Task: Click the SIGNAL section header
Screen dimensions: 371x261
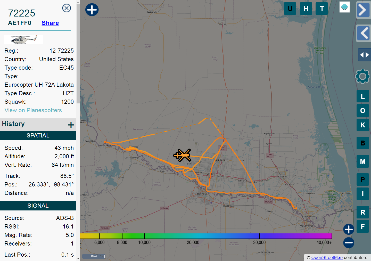Action: 38,206
